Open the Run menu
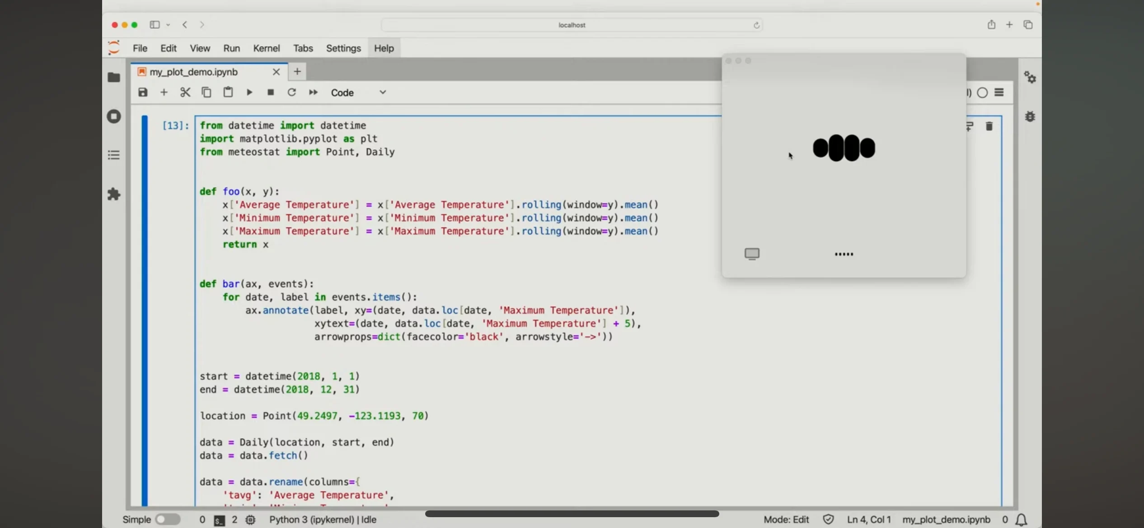Screen dimensions: 1144x528 click(x=231, y=48)
